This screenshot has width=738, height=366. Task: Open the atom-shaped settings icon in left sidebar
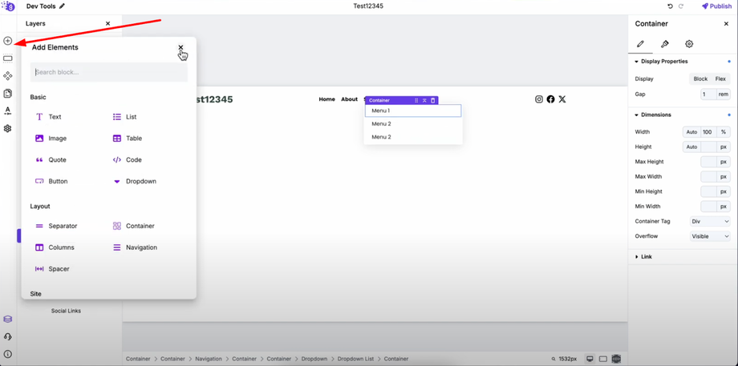(7, 128)
